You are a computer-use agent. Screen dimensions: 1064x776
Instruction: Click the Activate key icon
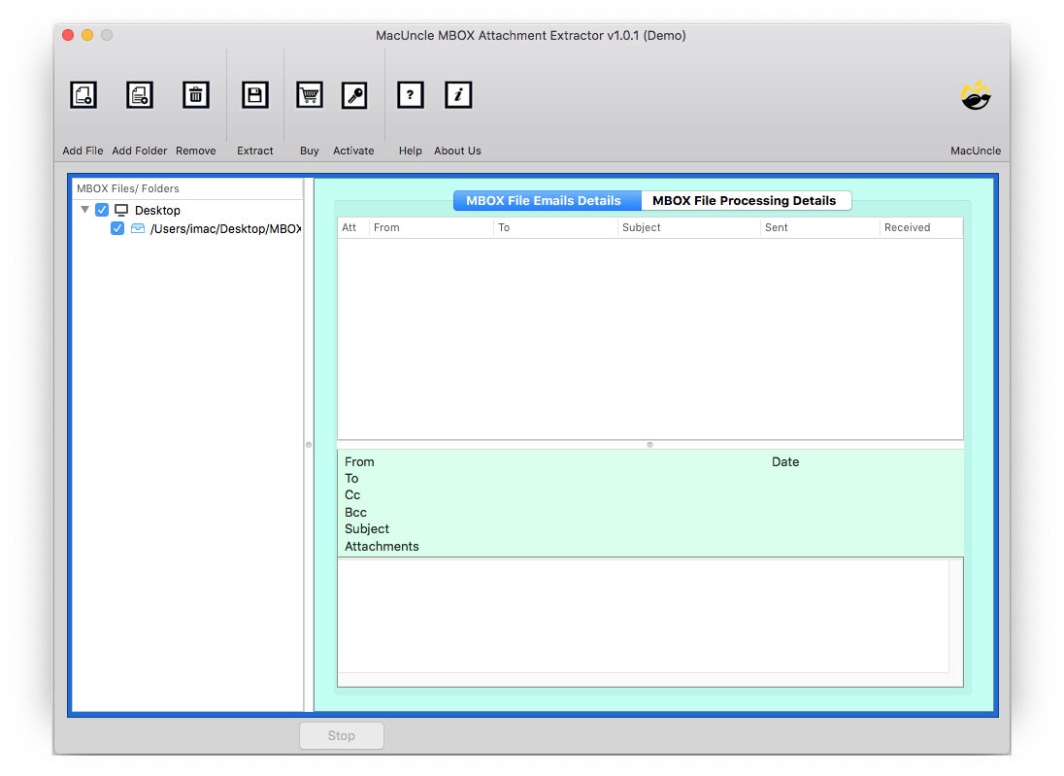tap(353, 94)
